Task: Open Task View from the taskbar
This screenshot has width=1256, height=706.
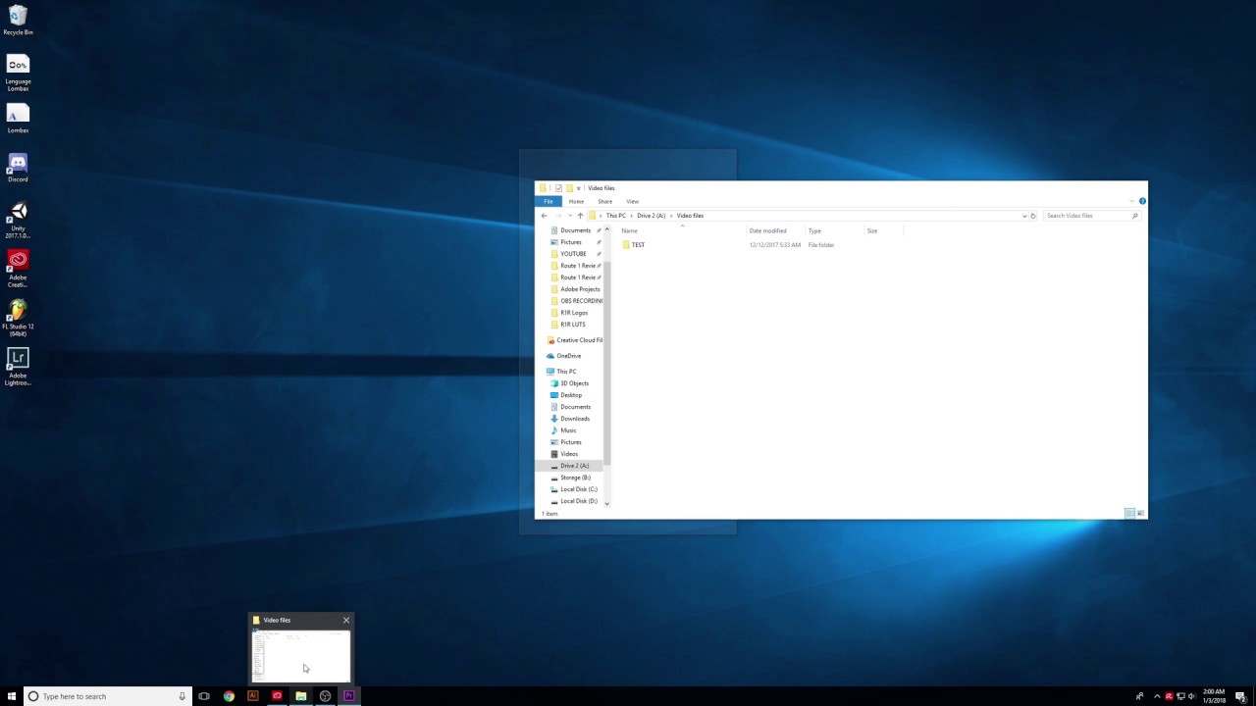Action: [x=204, y=696]
